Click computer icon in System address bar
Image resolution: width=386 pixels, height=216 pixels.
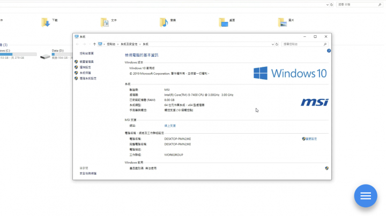100,44
